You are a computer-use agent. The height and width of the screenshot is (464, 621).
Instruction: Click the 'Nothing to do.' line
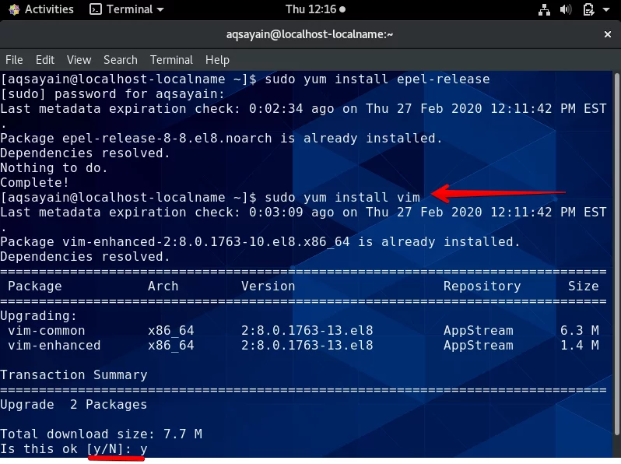[54, 168]
